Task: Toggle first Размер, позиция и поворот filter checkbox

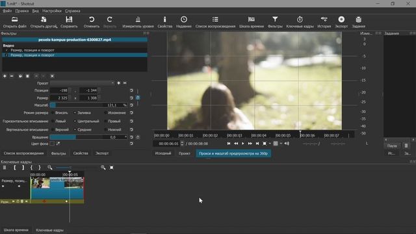Action: (x=6, y=50)
